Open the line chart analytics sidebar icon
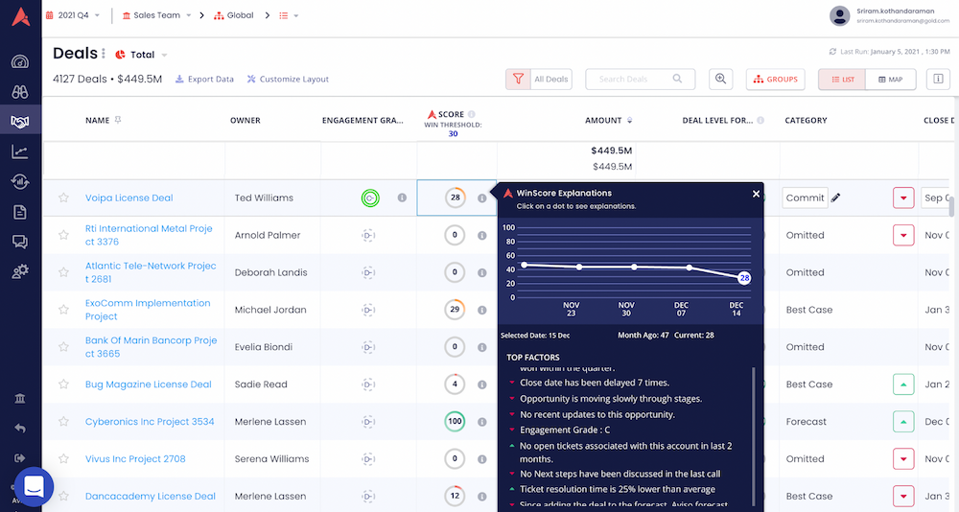This screenshot has width=959, height=512. 19,151
